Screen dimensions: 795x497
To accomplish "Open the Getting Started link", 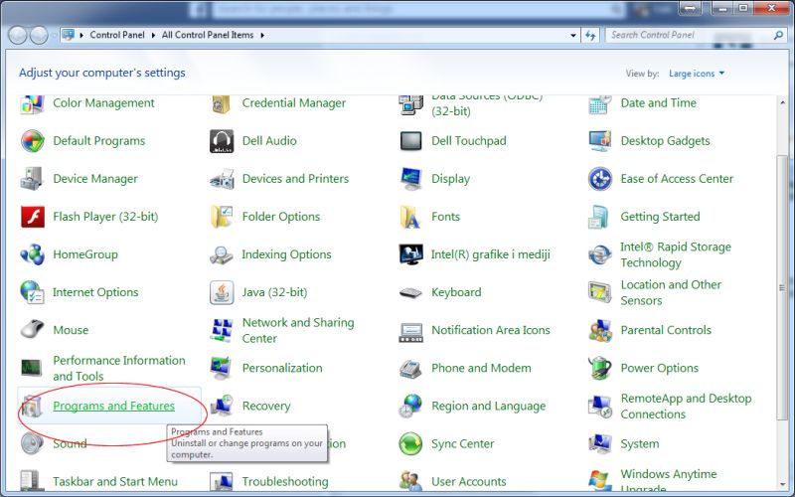I will [660, 217].
